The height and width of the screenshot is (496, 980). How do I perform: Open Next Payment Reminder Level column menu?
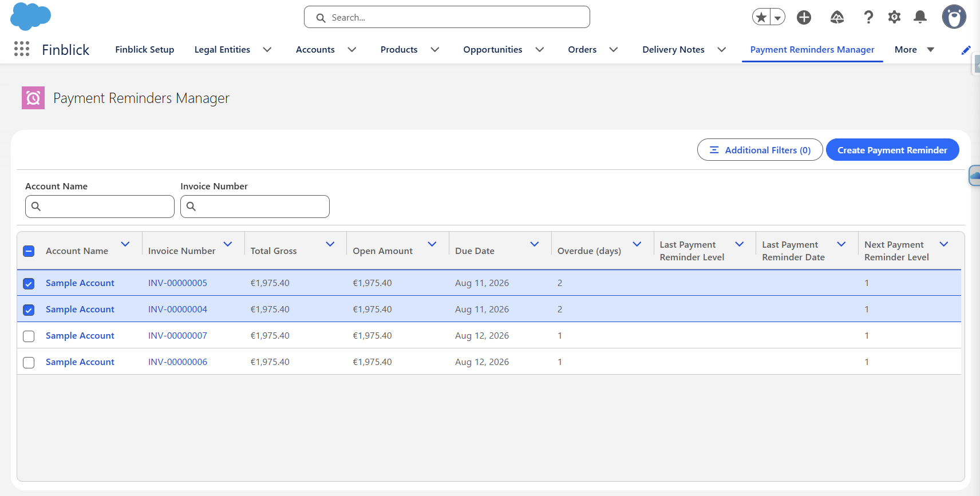tap(944, 244)
